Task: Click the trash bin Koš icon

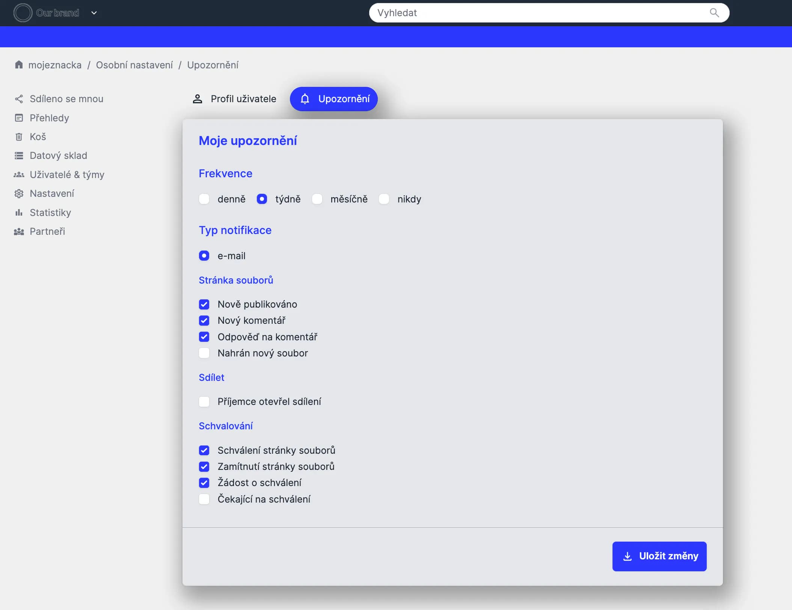Action: tap(19, 137)
